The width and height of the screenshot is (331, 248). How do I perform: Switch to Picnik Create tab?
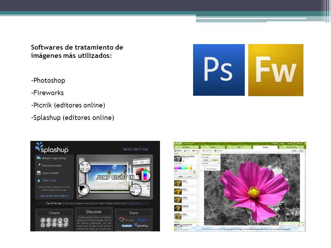click(x=265, y=147)
